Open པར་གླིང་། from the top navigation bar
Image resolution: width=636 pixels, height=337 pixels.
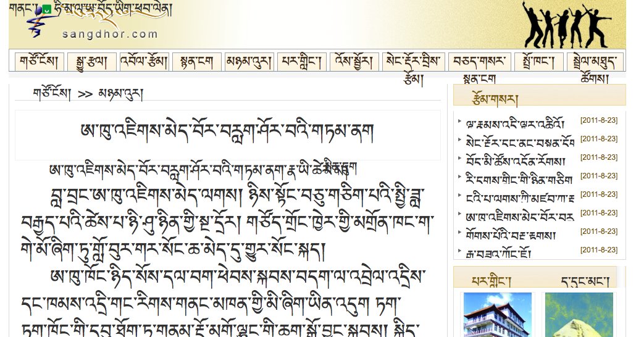tap(302, 62)
